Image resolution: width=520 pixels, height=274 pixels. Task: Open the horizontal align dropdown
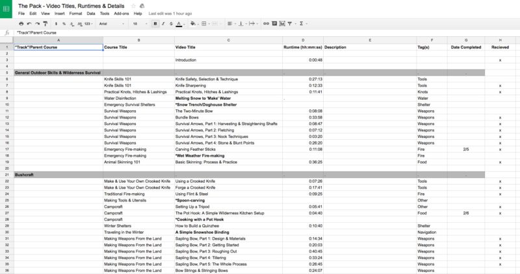click(231, 24)
